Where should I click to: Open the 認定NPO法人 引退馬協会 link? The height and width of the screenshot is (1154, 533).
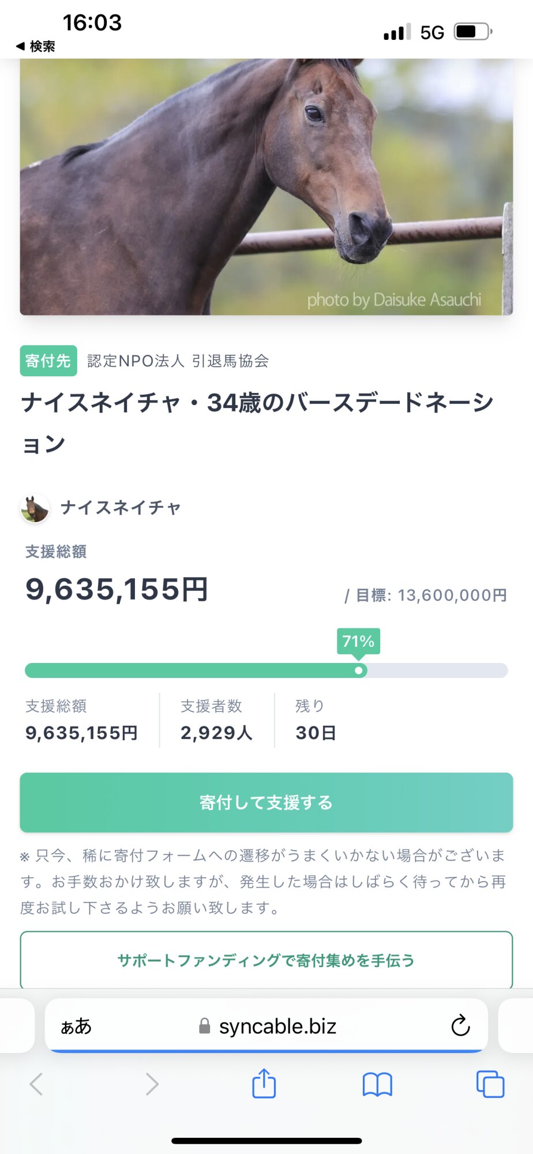pos(178,361)
